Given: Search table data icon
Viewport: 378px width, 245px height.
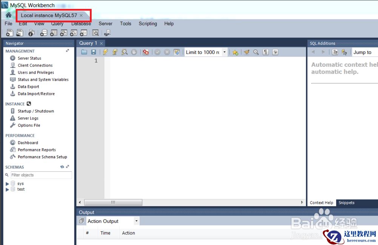Looking at the screenshot, I should click(96, 32).
